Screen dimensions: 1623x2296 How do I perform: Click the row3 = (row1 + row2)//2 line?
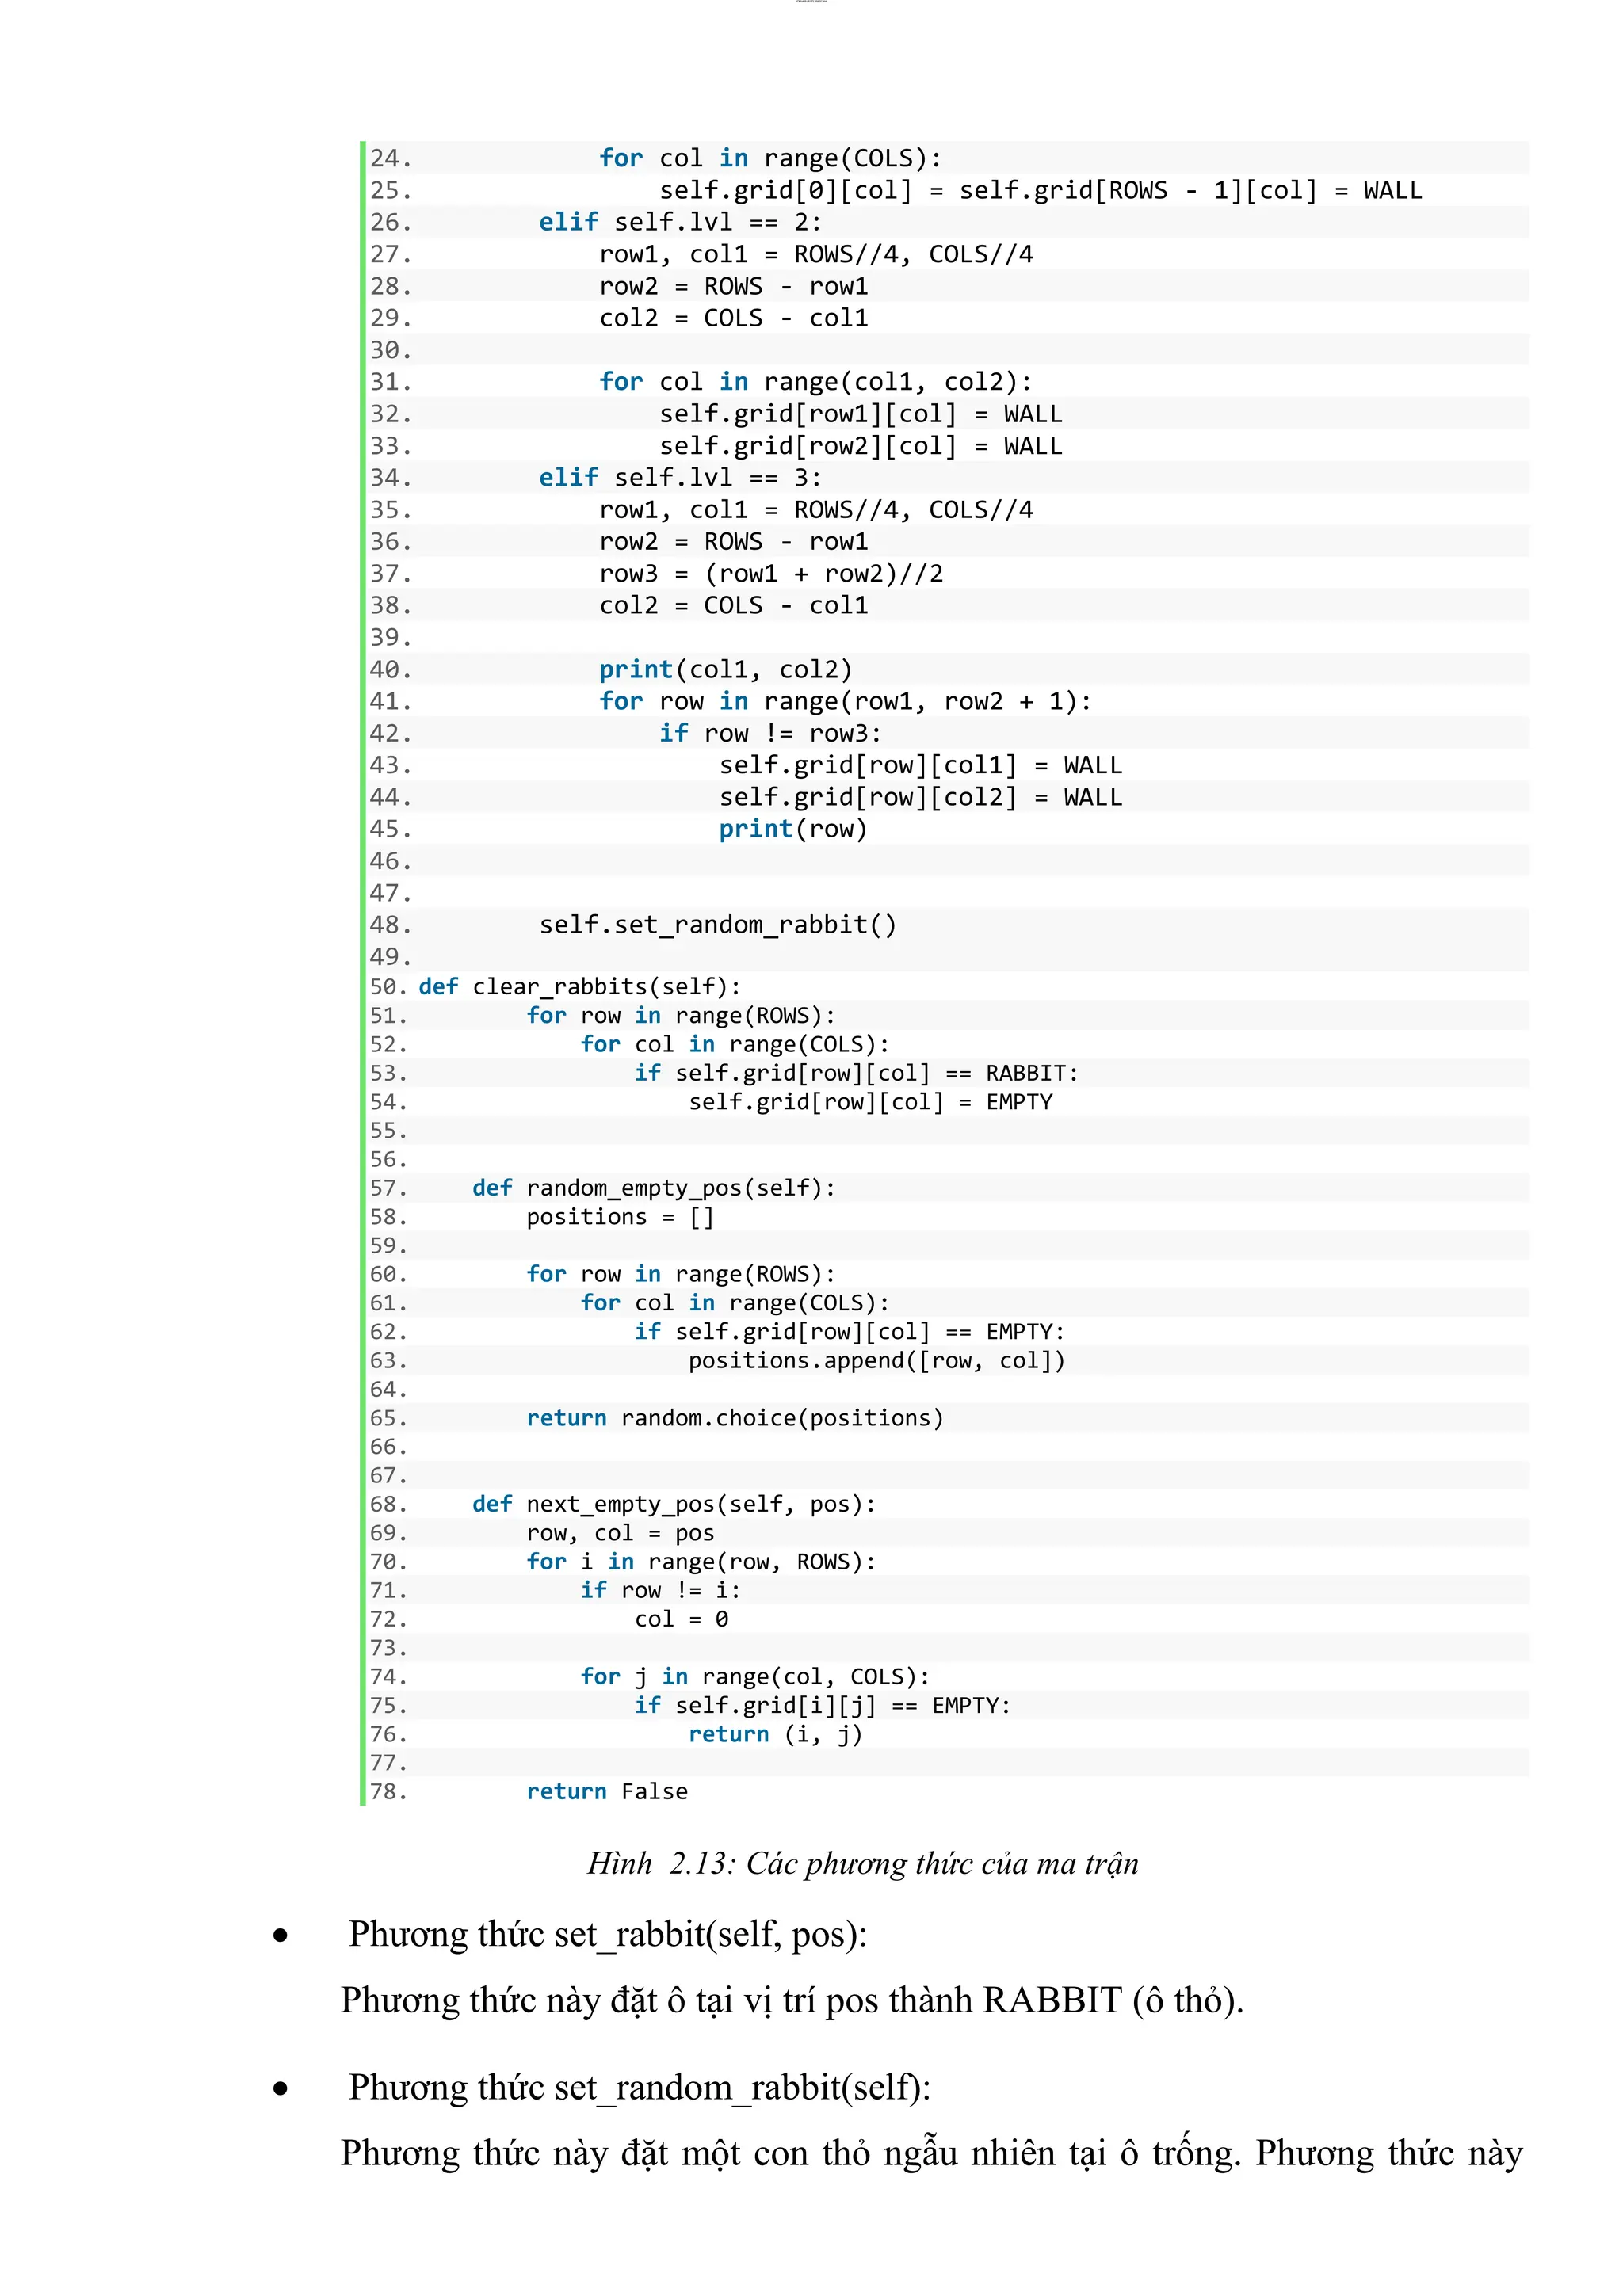click(770, 573)
